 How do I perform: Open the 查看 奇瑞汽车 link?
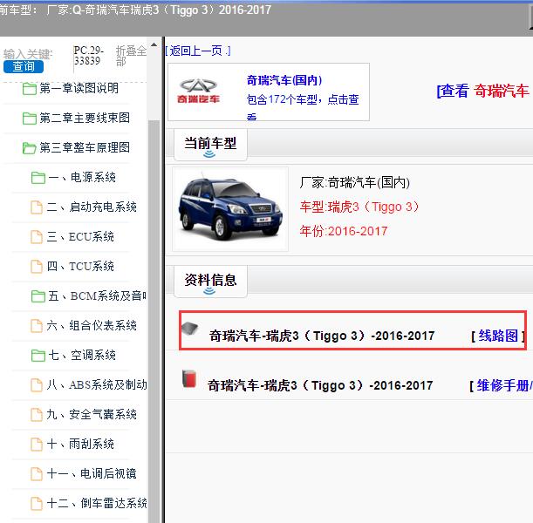482,91
